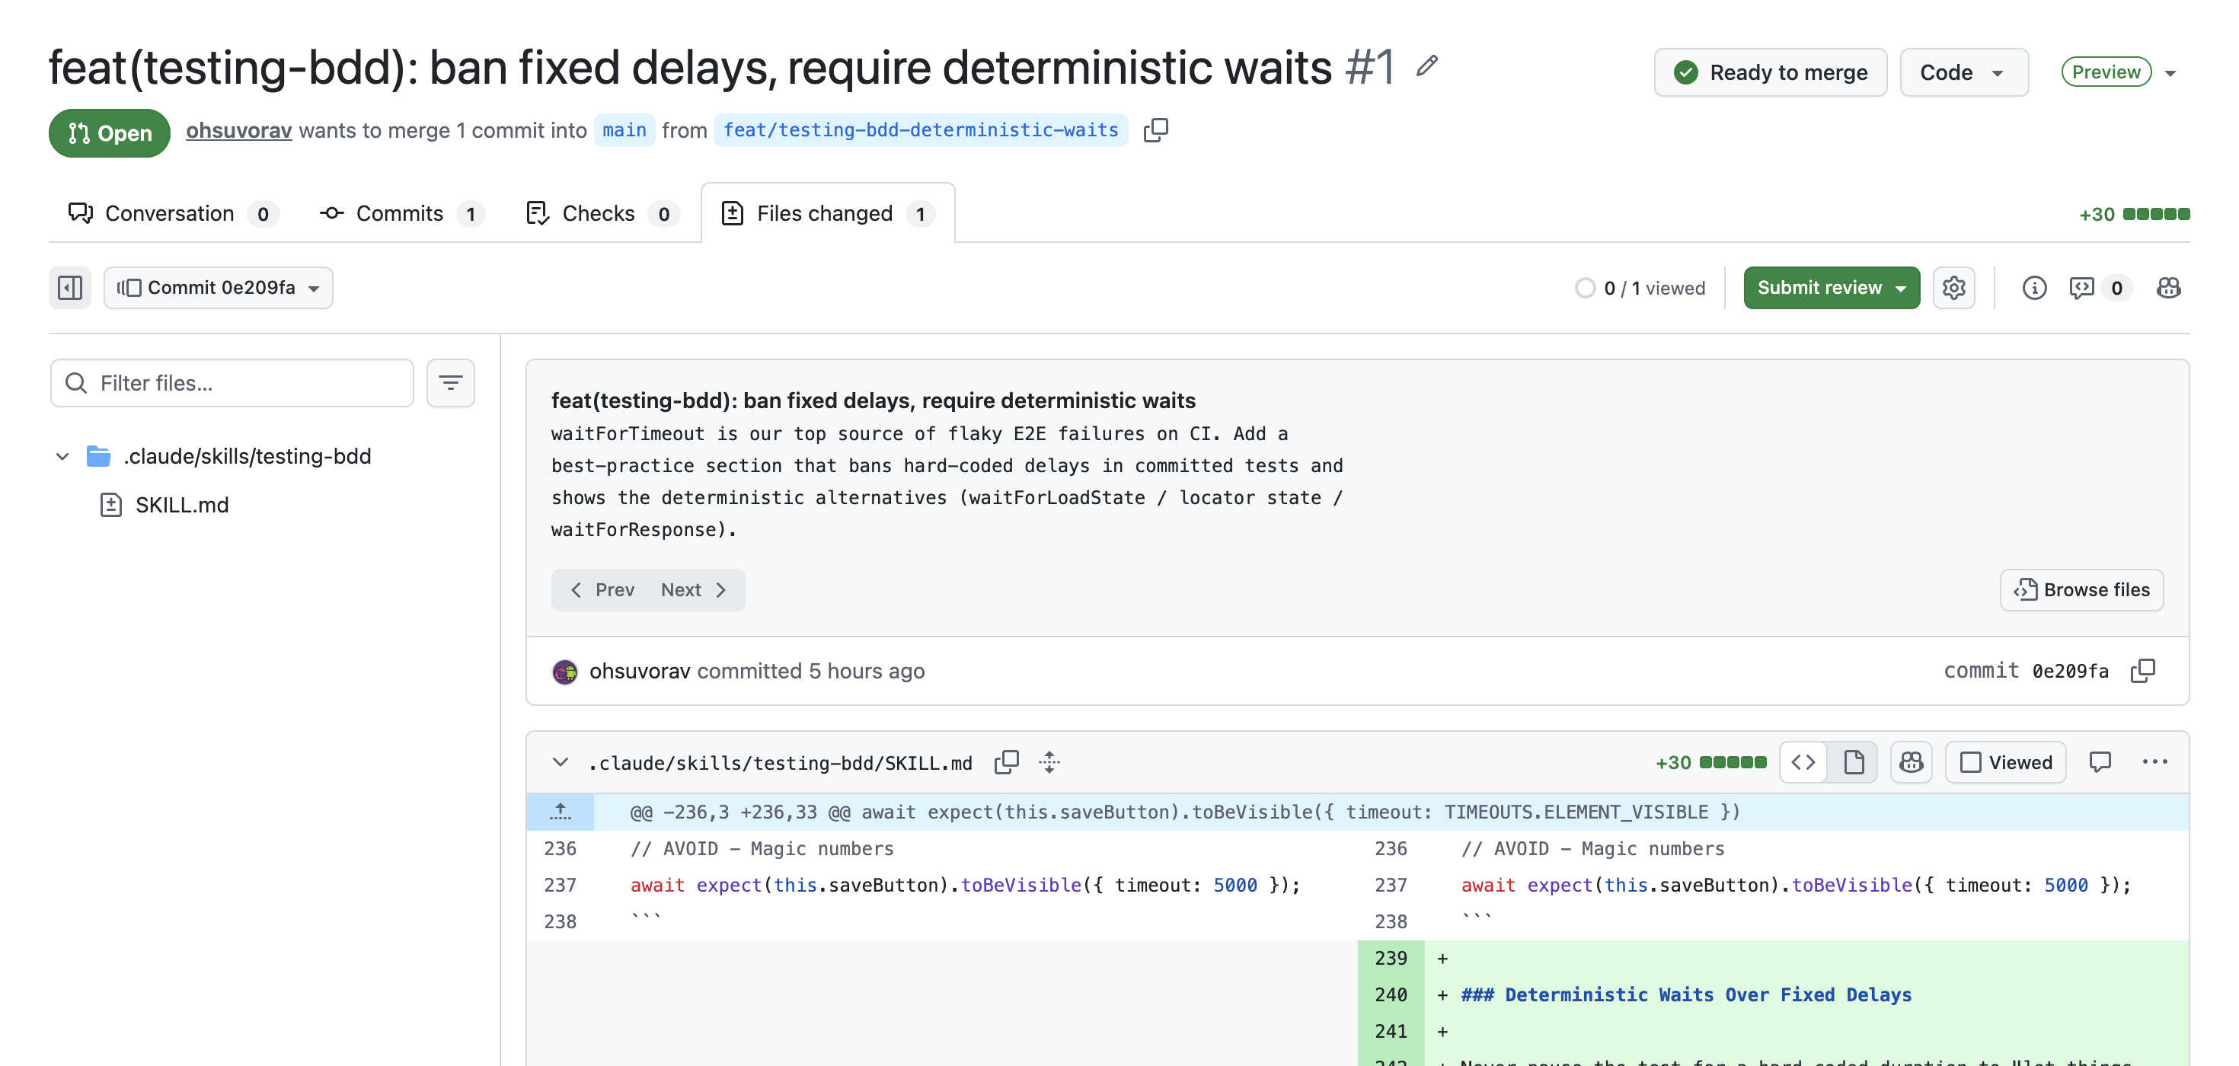Open file filter options icon

point(450,383)
